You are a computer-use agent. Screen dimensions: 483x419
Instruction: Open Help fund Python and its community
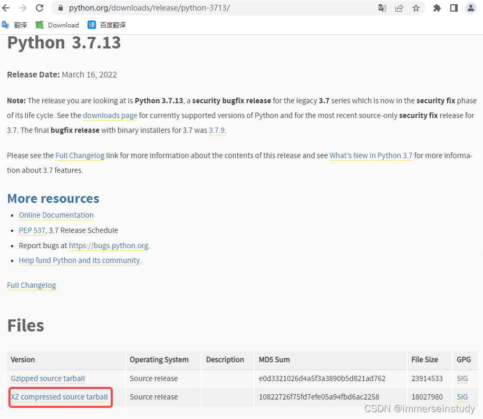click(79, 260)
